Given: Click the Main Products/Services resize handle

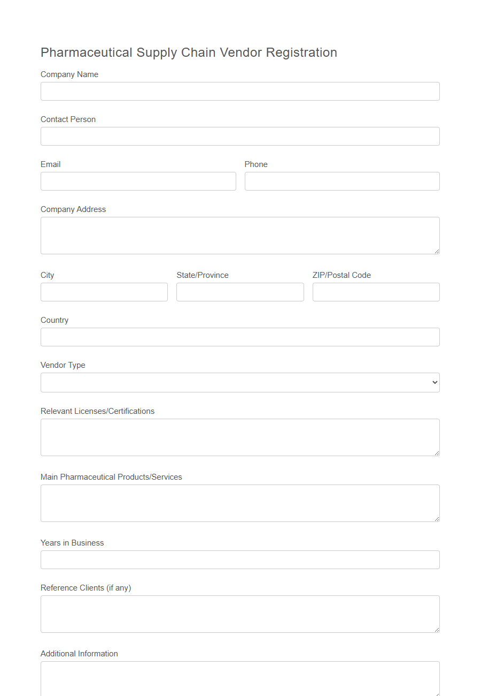Looking at the screenshot, I should click(x=437, y=519).
